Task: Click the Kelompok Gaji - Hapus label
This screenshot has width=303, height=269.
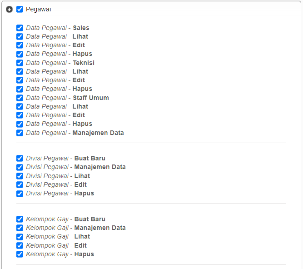Action: 60,254
